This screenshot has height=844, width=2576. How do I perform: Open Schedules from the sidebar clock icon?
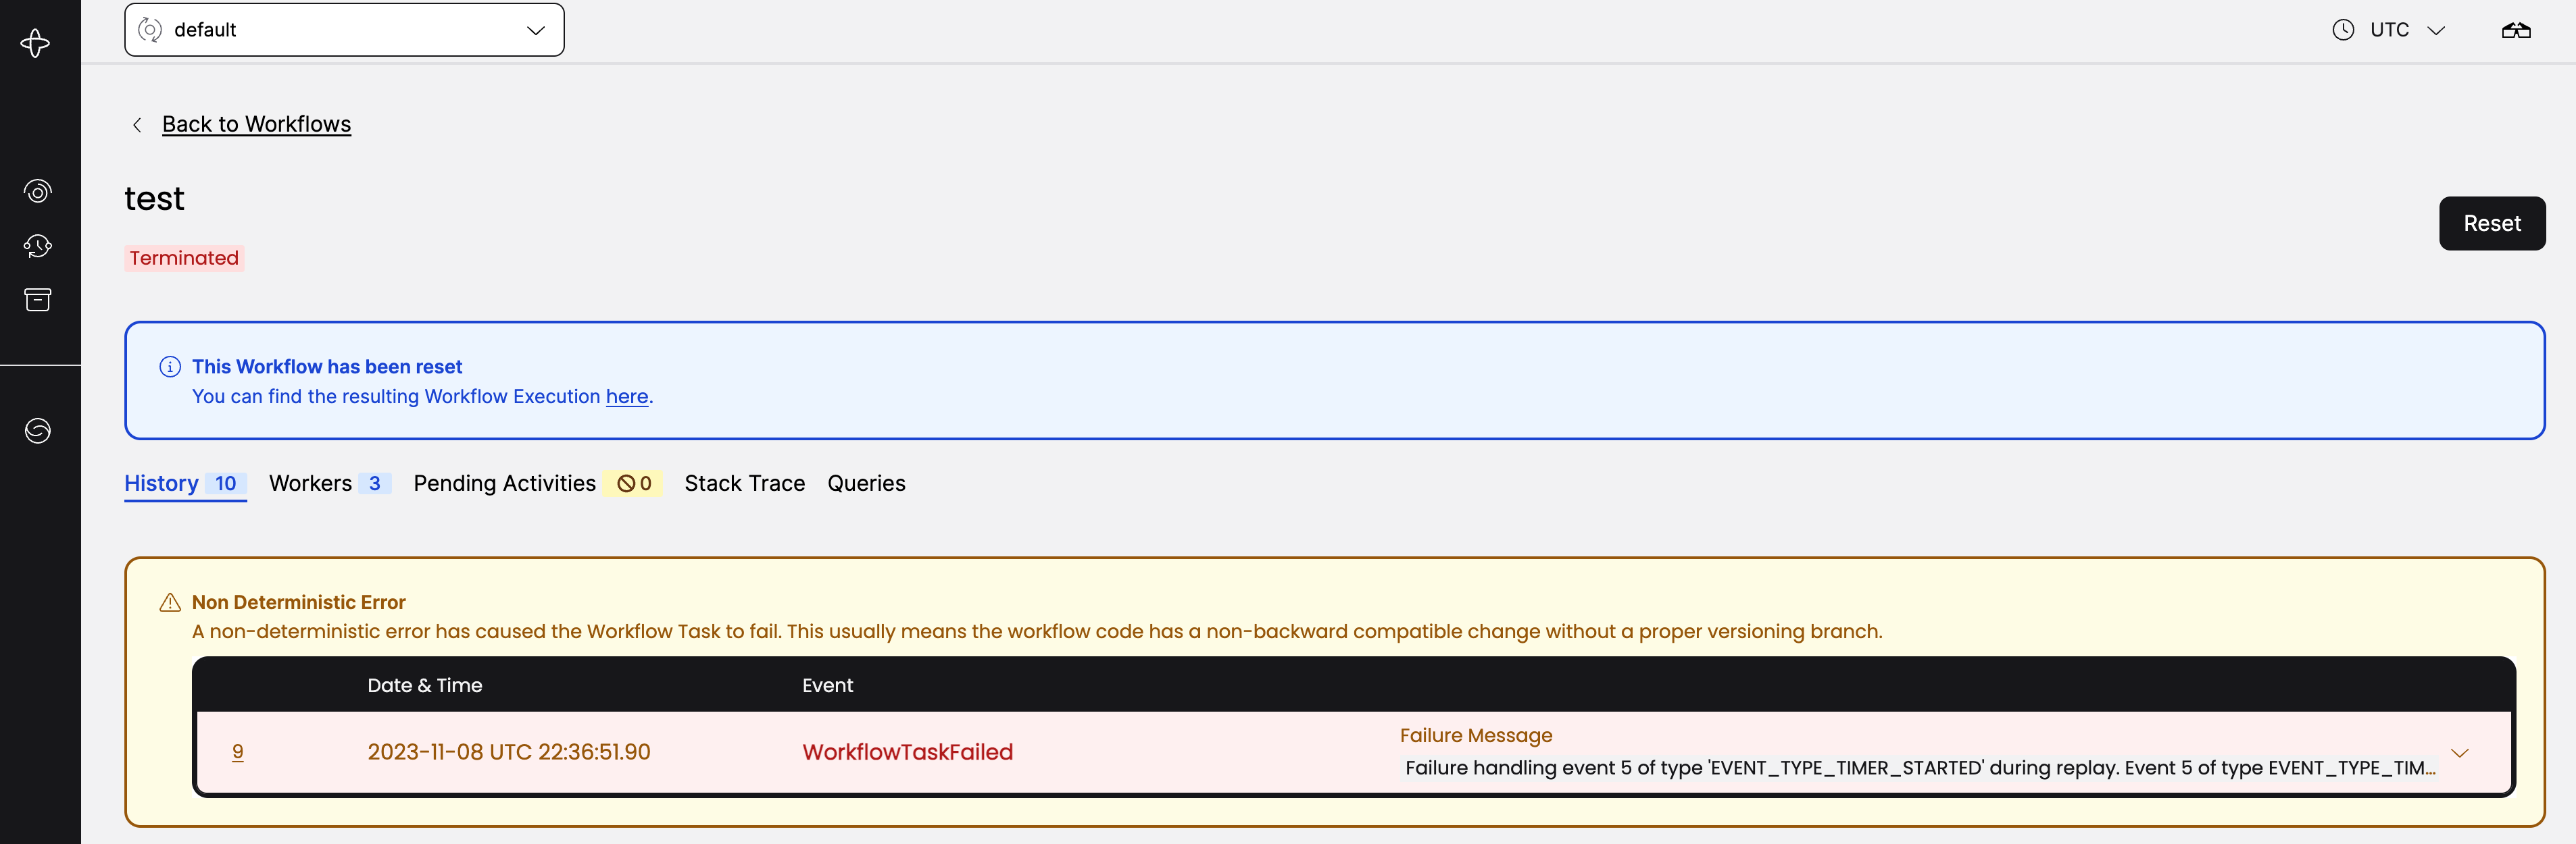[37, 246]
